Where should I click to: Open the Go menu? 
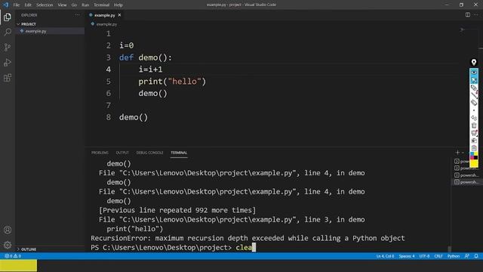tap(74, 5)
